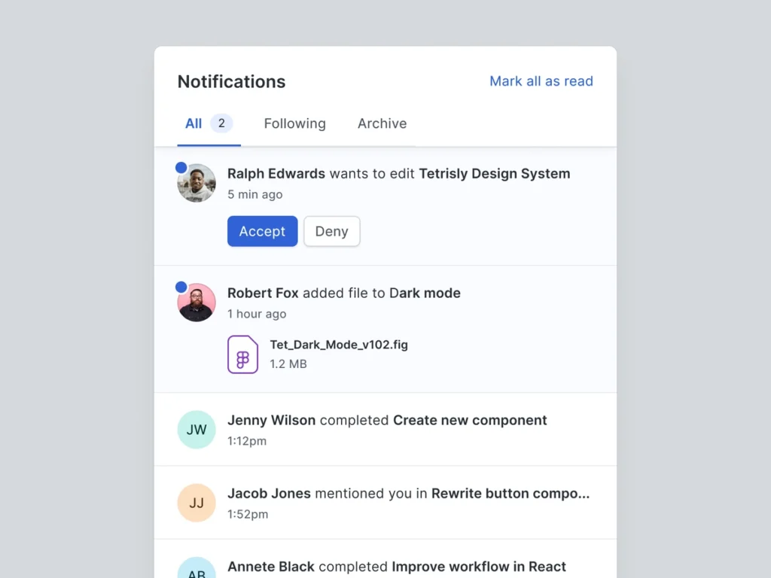Accept Ralph Edwards' edit request

(x=262, y=231)
